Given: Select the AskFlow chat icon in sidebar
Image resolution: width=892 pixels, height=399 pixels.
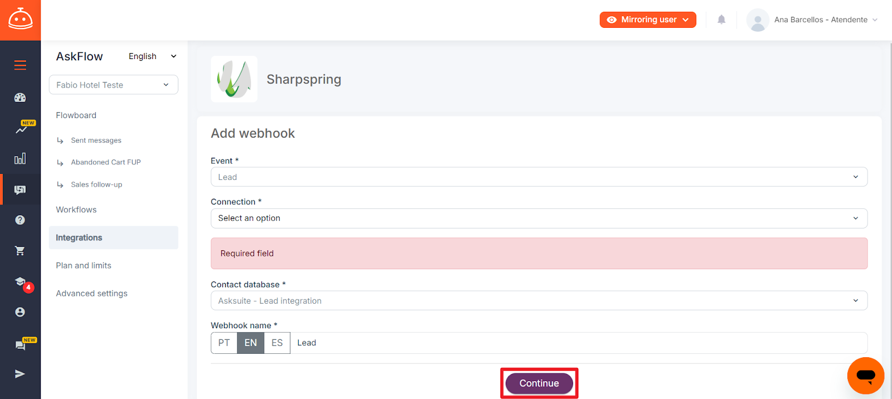Looking at the screenshot, I should pyautogui.click(x=20, y=190).
